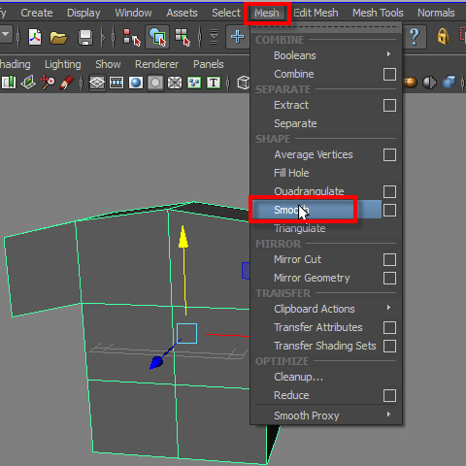Screen dimensions: 466x466
Task: Open Mirror Geometry options box
Action: pyautogui.click(x=389, y=278)
